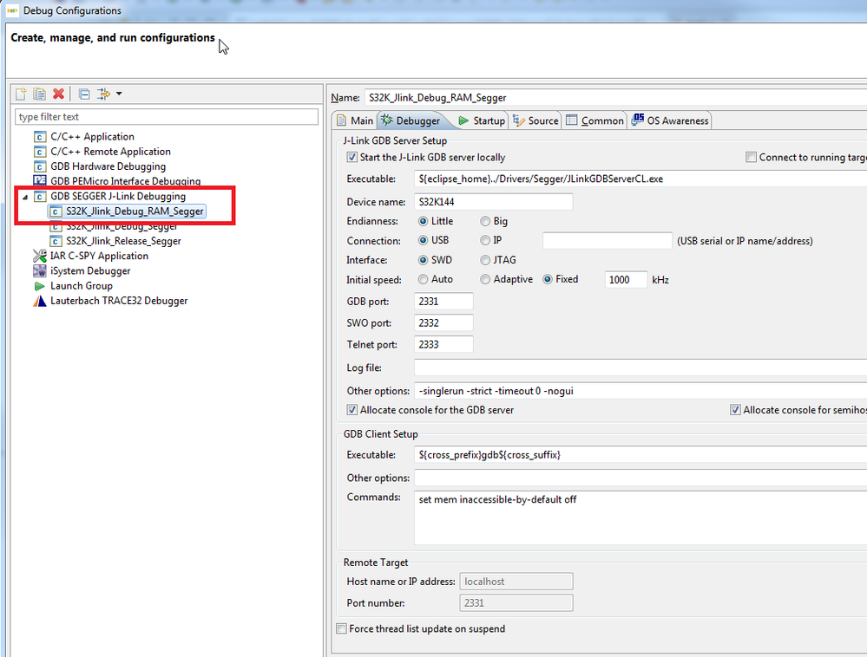Switch to the Main tab
This screenshot has height=657, width=867.
[355, 120]
